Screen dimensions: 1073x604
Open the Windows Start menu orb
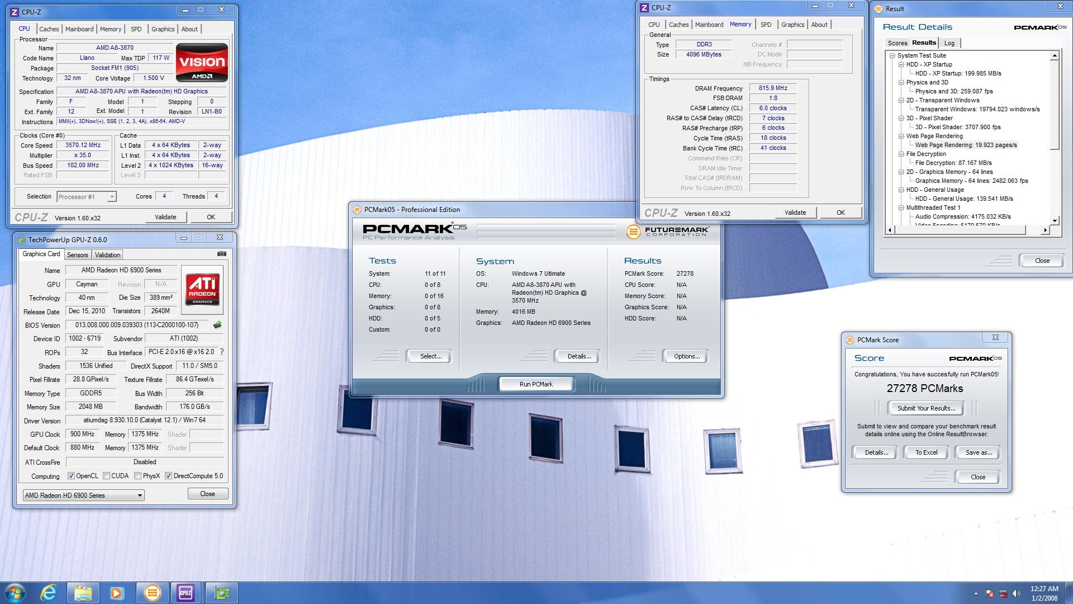(x=15, y=592)
